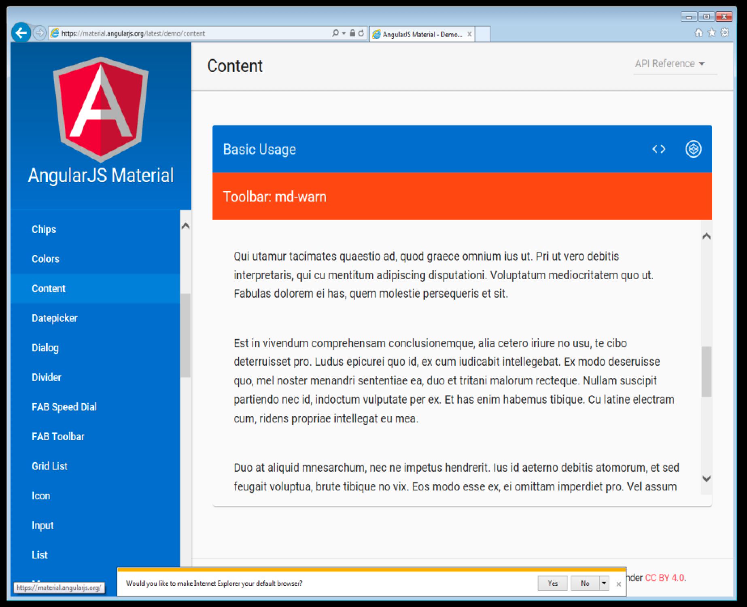Open Colors in the sidebar menu
This screenshot has width=747, height=607.
(x=95, y=259)
